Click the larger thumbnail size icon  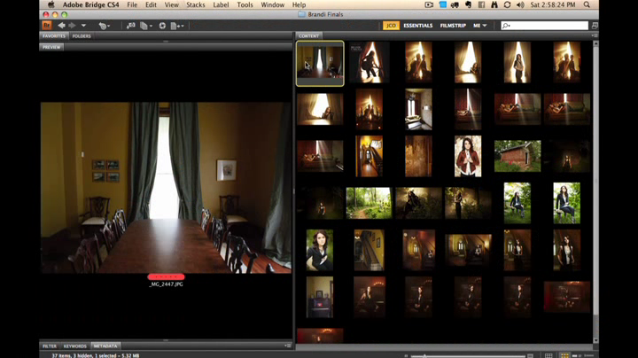pyautogui.click(x=530, y=356)
